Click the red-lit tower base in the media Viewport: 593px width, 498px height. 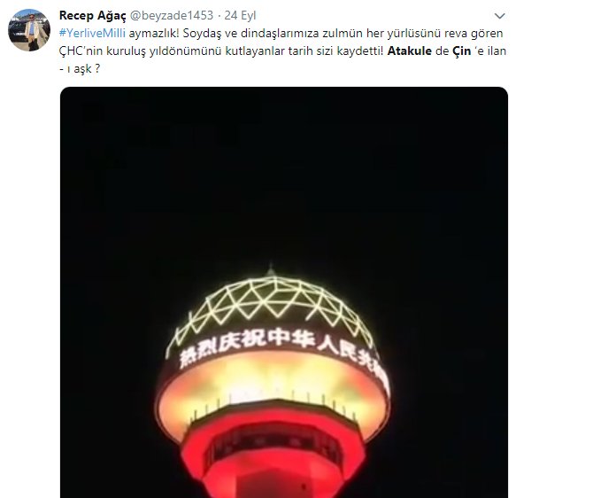[x=273, y=453]
